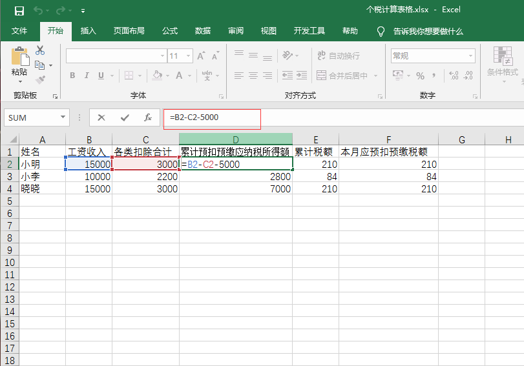Click the 条件格式 button
The height and width of the screenshot is (366, 524).
click(x=503, y=65)
